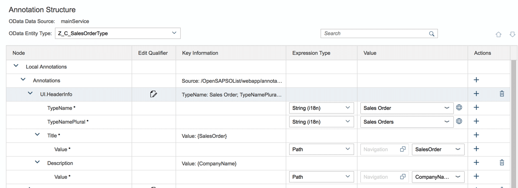
Task: Click the edit qualifier icon for UI.HeaderInfo
Action: coord(153,94)
